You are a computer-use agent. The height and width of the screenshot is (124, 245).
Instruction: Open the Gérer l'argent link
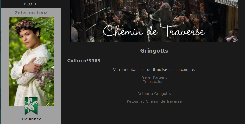154,77
